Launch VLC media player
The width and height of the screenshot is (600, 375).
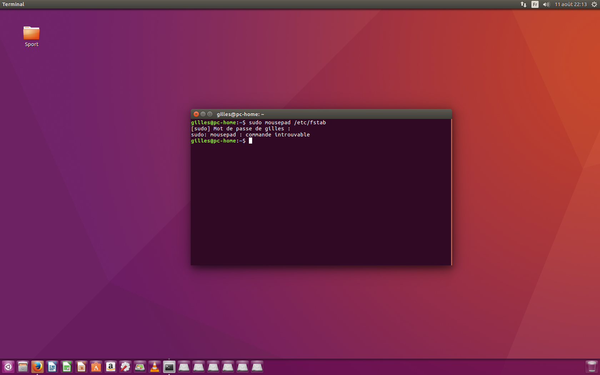click(155, 367)
